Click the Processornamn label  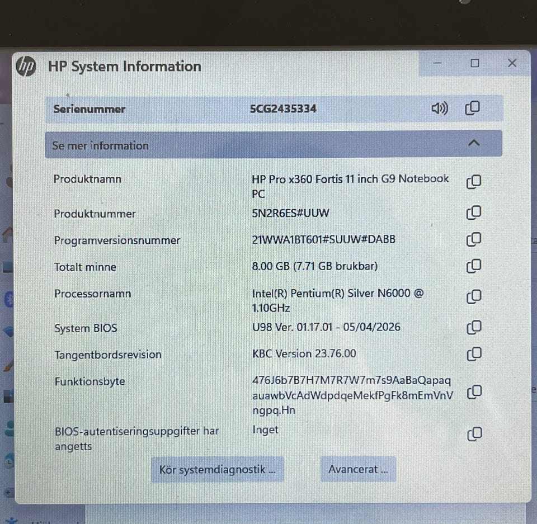92,294
